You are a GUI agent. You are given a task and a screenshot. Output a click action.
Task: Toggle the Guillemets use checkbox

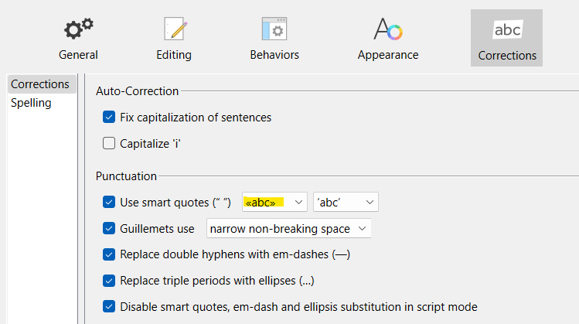tap(109, 228)
